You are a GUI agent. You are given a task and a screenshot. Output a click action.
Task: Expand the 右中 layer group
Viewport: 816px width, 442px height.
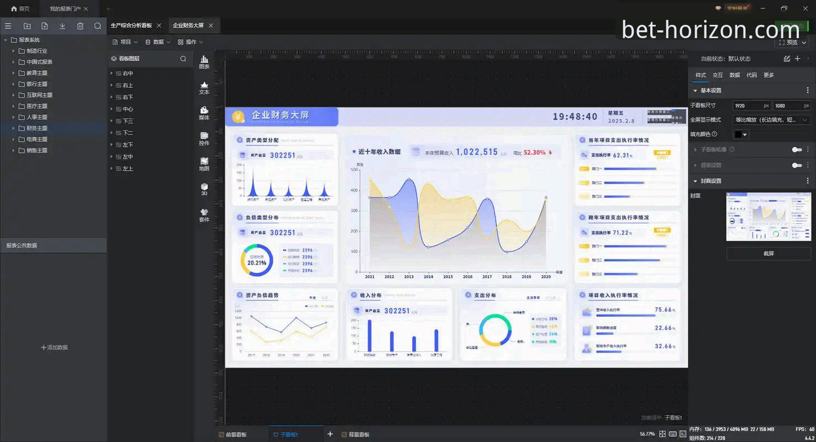click(x=111, y=73)
